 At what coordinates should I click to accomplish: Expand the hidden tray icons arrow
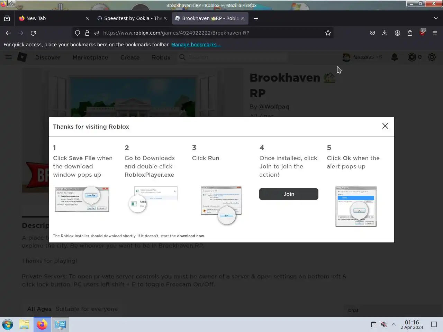coord(394,324)
